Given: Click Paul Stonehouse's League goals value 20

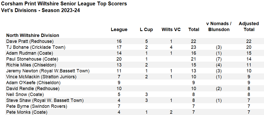Looking at the screenshot, I should (119, 59).
